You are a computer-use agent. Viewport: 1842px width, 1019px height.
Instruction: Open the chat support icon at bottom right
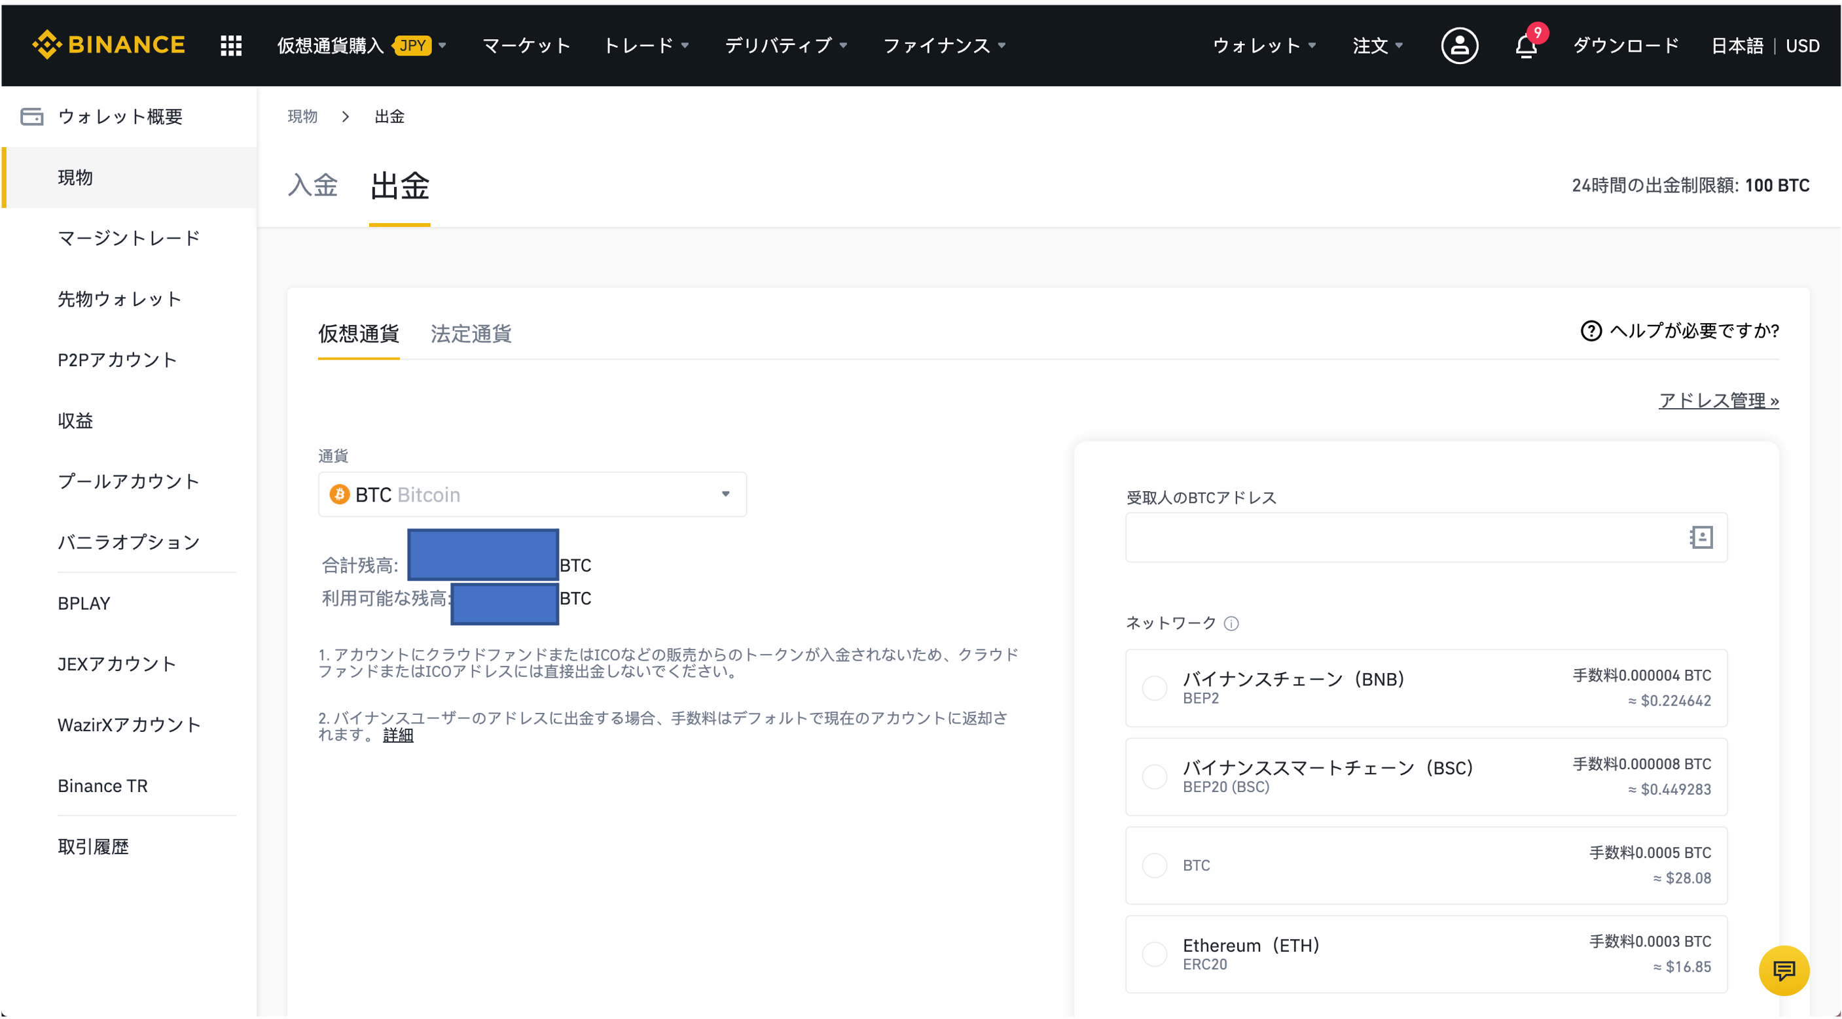tap(1783, 971)
